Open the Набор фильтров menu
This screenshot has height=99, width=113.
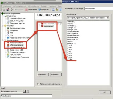(19, 6)
